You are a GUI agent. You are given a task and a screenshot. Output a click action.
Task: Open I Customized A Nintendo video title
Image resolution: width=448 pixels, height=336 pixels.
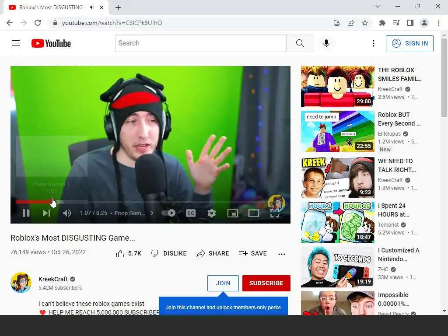point(399,255)
